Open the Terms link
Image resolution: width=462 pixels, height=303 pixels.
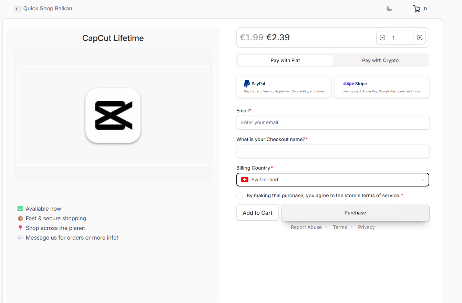340,227
